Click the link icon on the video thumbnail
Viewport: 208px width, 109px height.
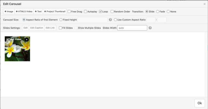pos(8,43)
